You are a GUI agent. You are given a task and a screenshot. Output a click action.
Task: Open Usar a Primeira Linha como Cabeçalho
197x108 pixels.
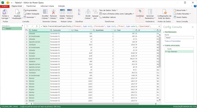tap(117, 14)
